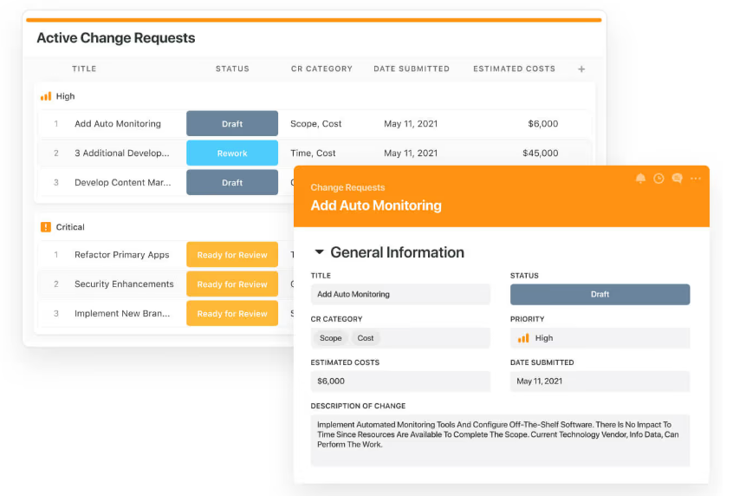This screenshot has width=733, height=496.
Task: Click the High priority bars icon in list group
Action: pyautogui.click(x=46, y=96)
